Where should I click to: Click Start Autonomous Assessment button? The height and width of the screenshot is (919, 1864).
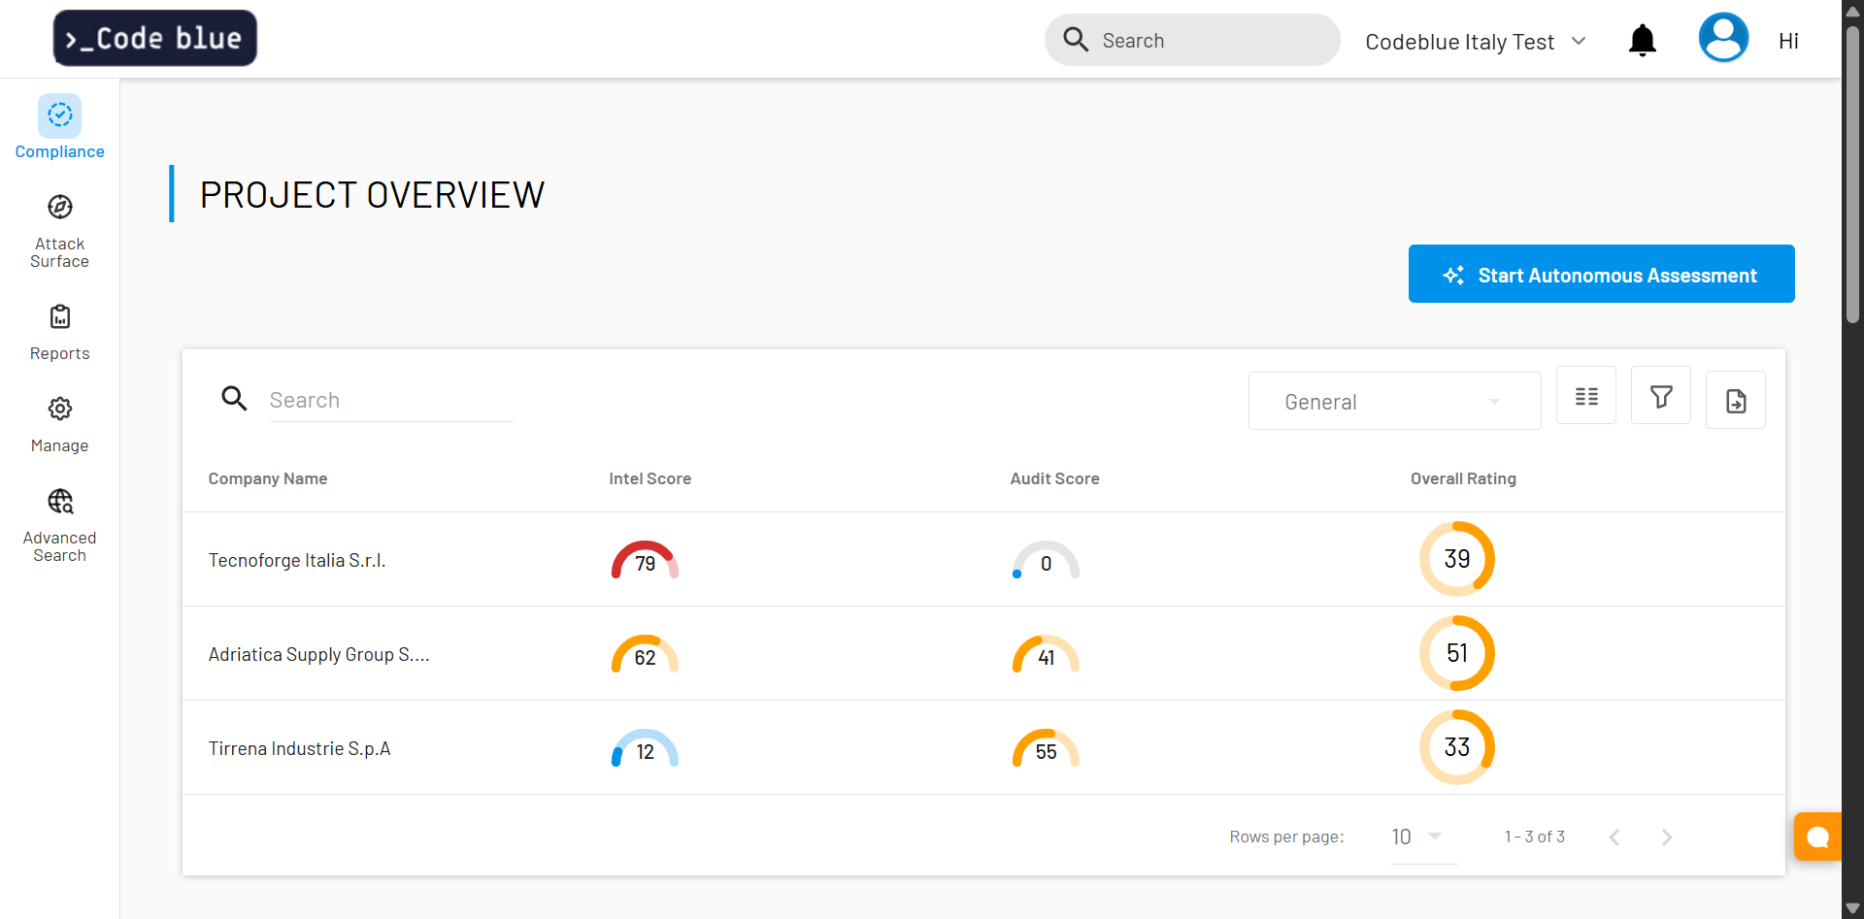click(x=1601, y=275)
